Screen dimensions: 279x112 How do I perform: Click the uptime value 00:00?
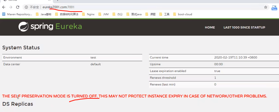(x=218, y=64)
